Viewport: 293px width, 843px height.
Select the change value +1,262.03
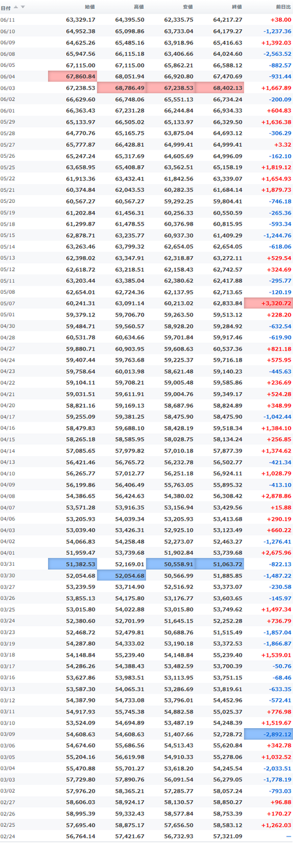click(x=277, y=824)
